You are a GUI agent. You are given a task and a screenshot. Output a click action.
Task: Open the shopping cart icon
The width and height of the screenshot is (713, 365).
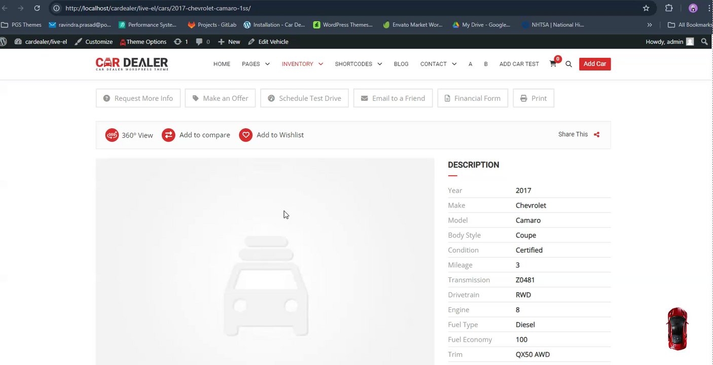coord(553,64)
